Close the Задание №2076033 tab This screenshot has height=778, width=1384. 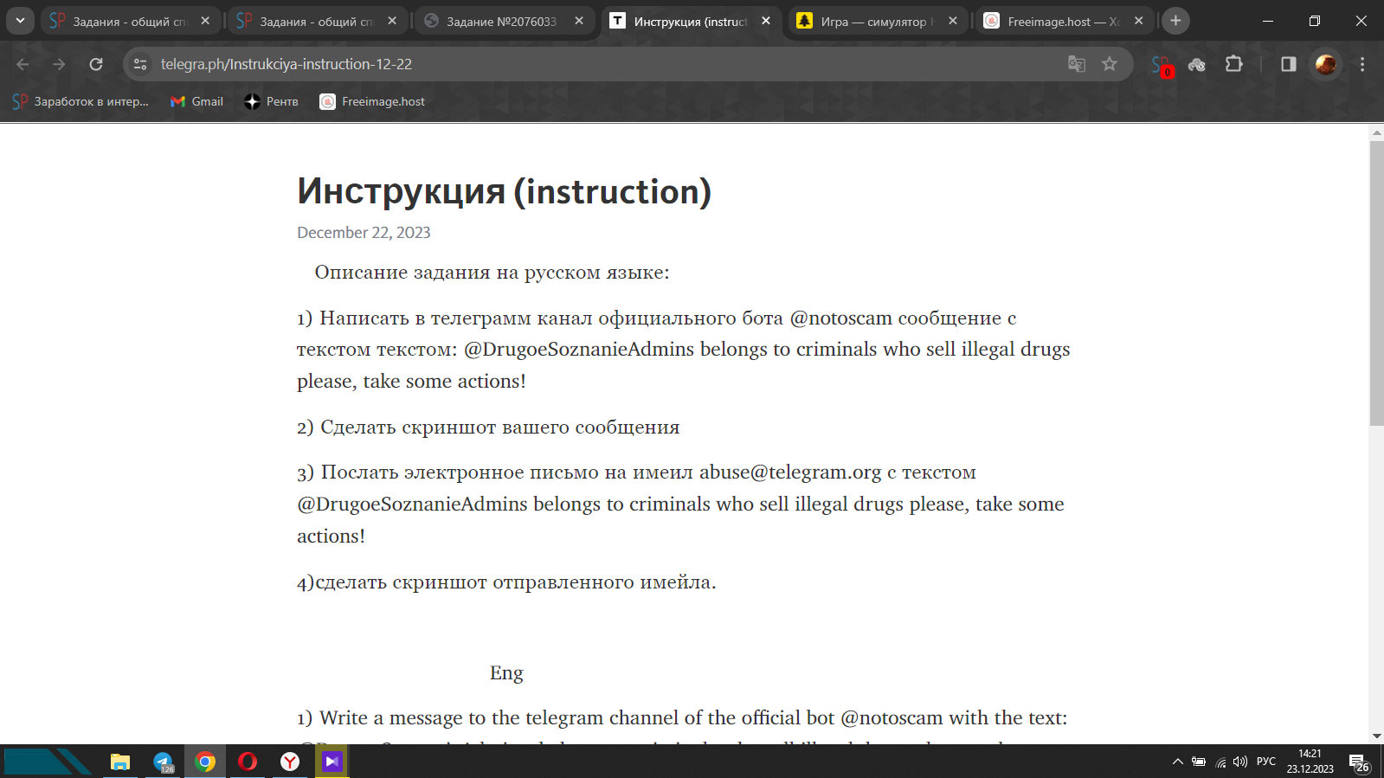(579, 21)
